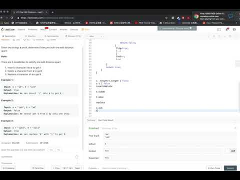
Task: Expand the Console dropdown at the bottom
Action: (93, 168)
